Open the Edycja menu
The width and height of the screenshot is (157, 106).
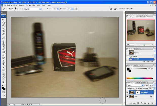point(10,5)
